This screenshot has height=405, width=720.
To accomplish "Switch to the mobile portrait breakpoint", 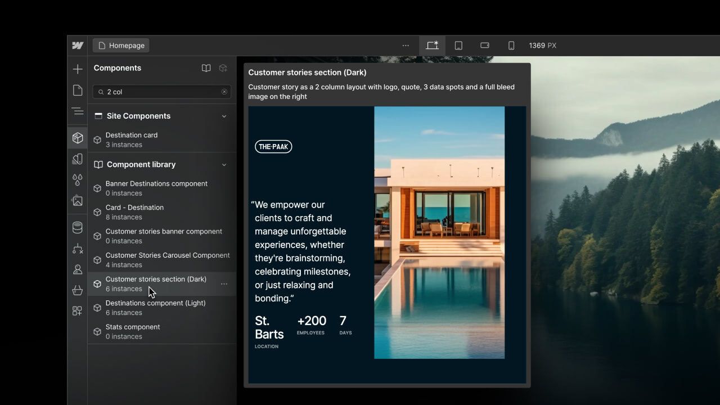I will click(511, 45).
